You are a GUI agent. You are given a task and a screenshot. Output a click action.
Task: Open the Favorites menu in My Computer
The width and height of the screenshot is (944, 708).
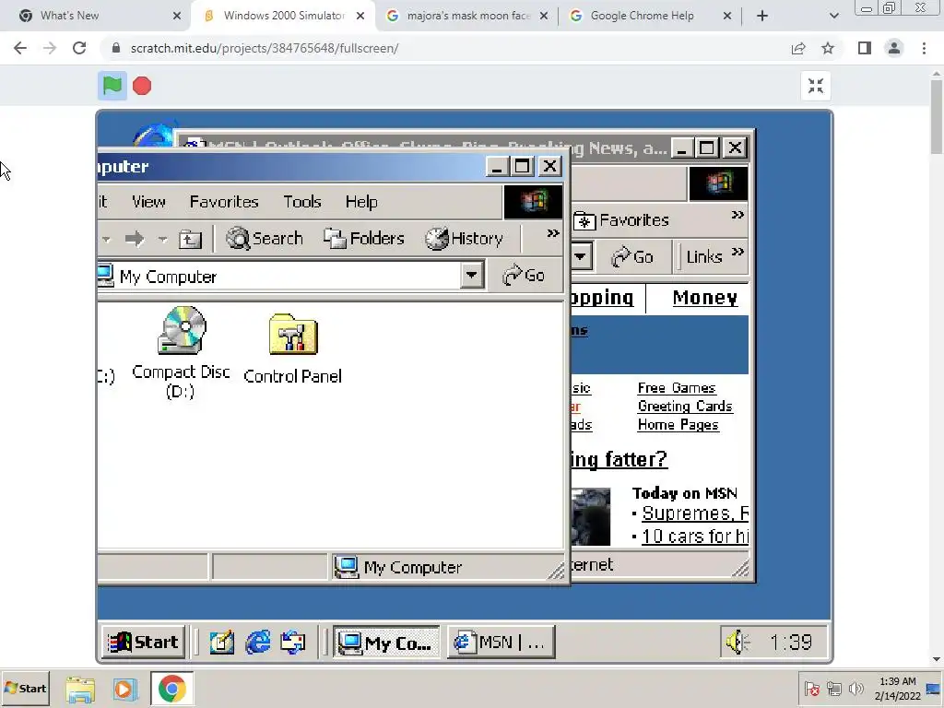click(224, 202)
